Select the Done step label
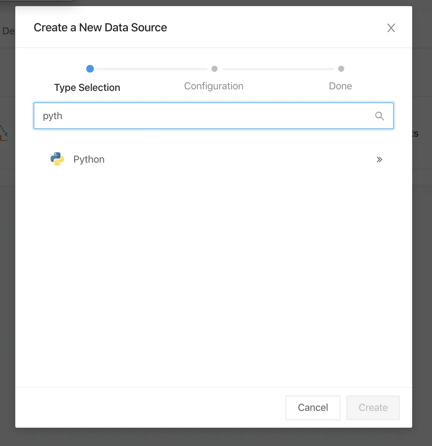 click(x=340, y=86)
